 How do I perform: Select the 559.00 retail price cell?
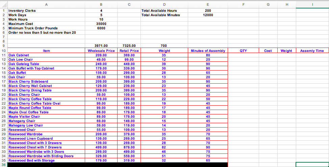tap(129, 156)
